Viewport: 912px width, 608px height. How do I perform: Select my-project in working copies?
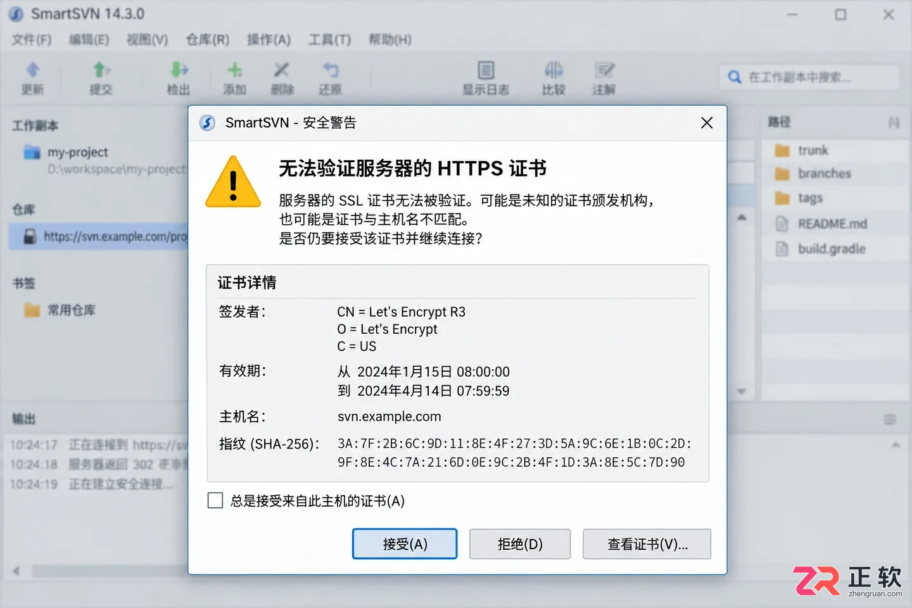77,152
